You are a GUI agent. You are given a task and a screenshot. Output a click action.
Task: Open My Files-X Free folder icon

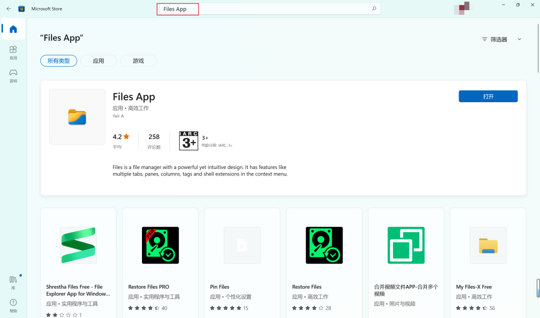point(488,245)
